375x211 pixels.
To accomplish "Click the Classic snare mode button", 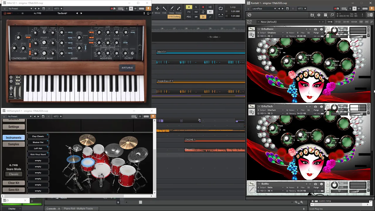I will pyautogui.click(x=13, y=174).
